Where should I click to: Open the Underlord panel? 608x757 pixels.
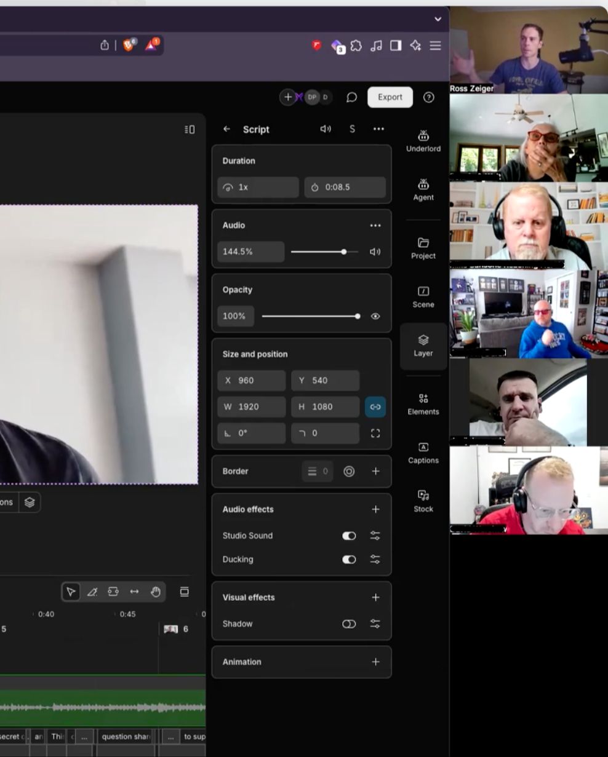point(423,141)
